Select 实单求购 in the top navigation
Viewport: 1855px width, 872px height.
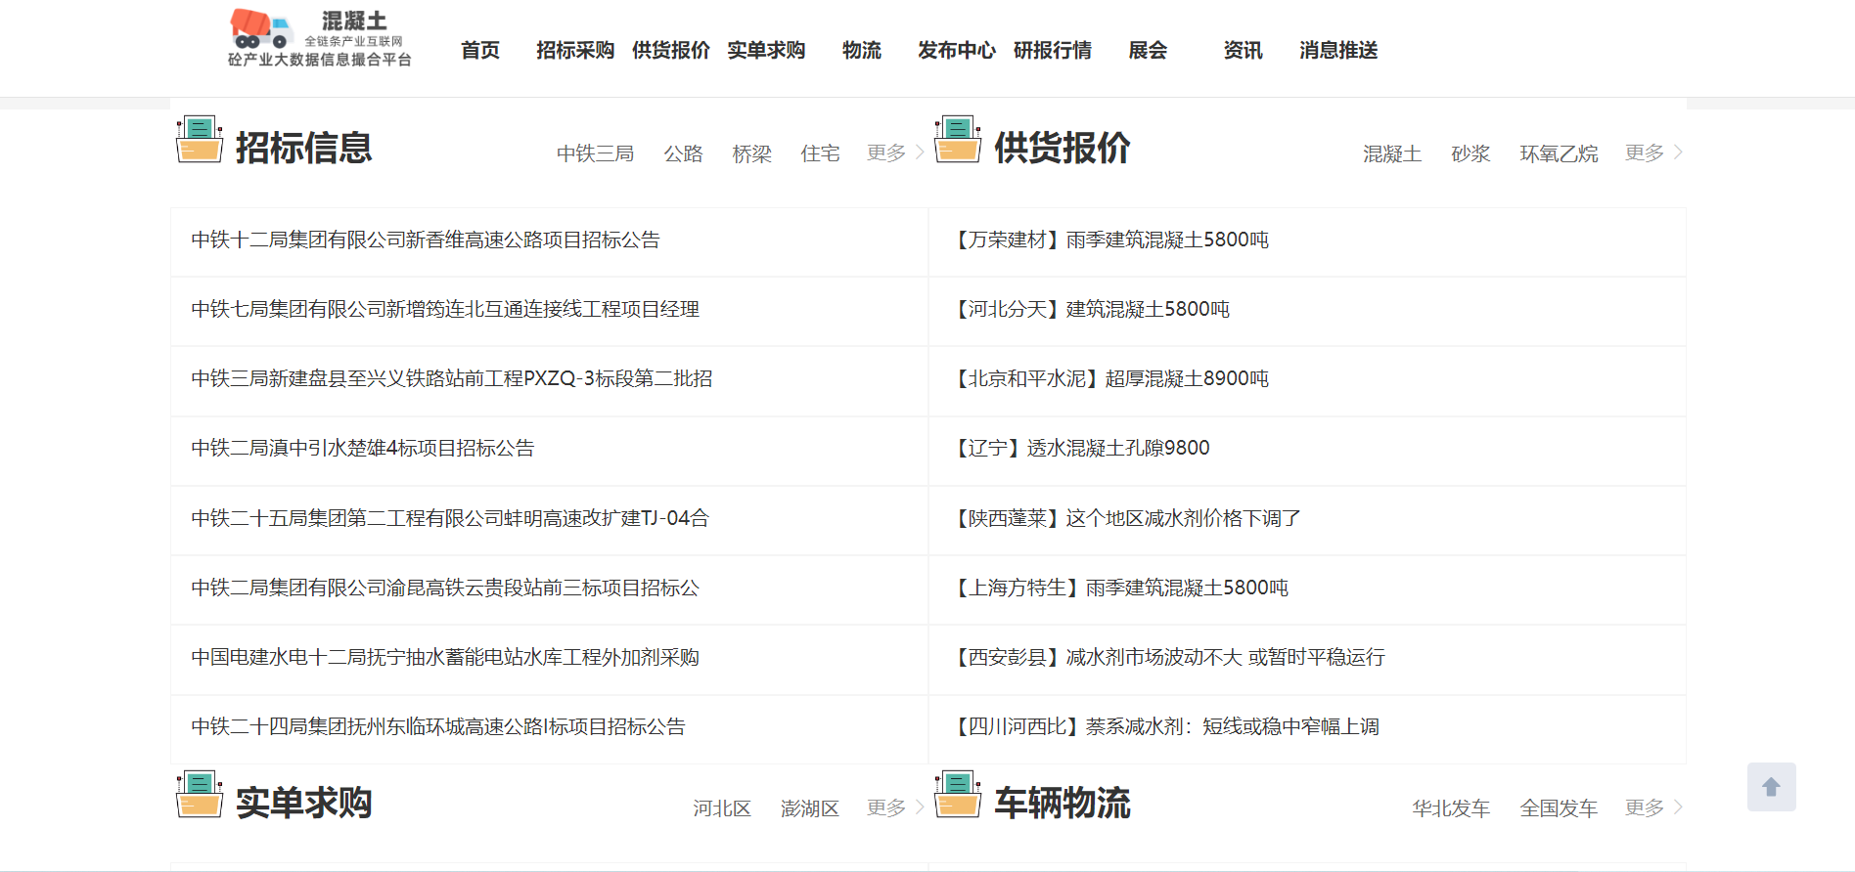click(766, 50)
